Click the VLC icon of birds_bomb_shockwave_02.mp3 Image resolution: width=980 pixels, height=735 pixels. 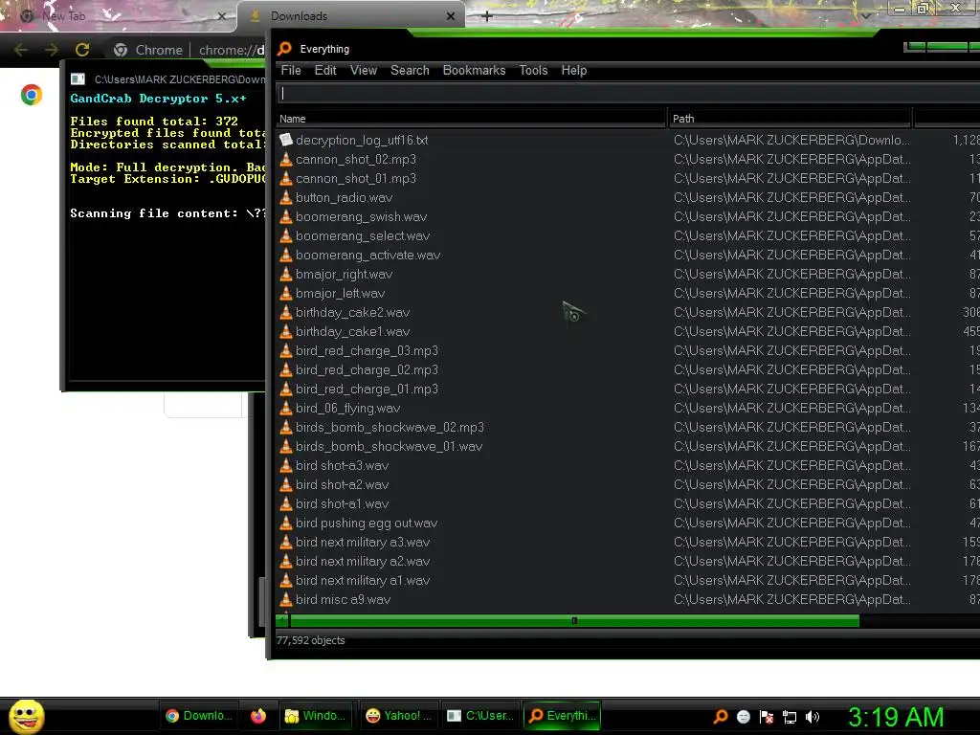pyautogui.click(x=285, y=428)
